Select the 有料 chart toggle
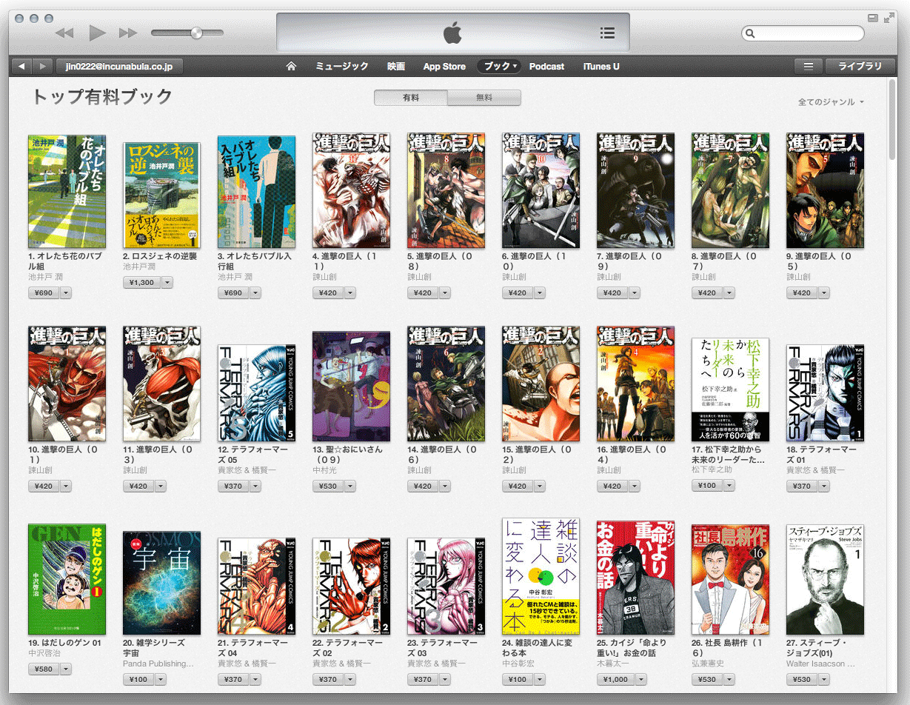 (x=411, y=98)
